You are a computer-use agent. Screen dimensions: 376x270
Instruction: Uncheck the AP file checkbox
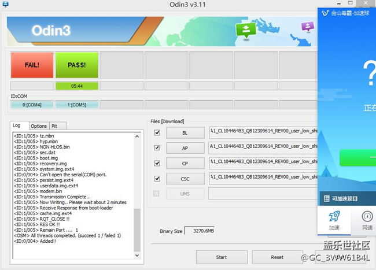[x=157, y=148]
